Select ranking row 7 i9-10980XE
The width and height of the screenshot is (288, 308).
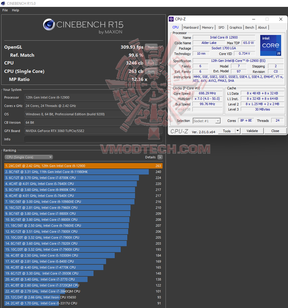[83, 202]
